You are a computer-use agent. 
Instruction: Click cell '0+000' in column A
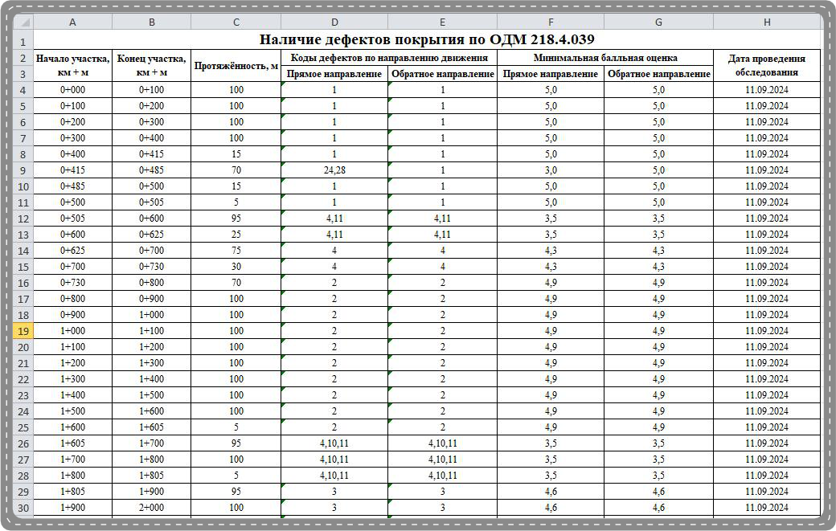[x=72, y=89]
